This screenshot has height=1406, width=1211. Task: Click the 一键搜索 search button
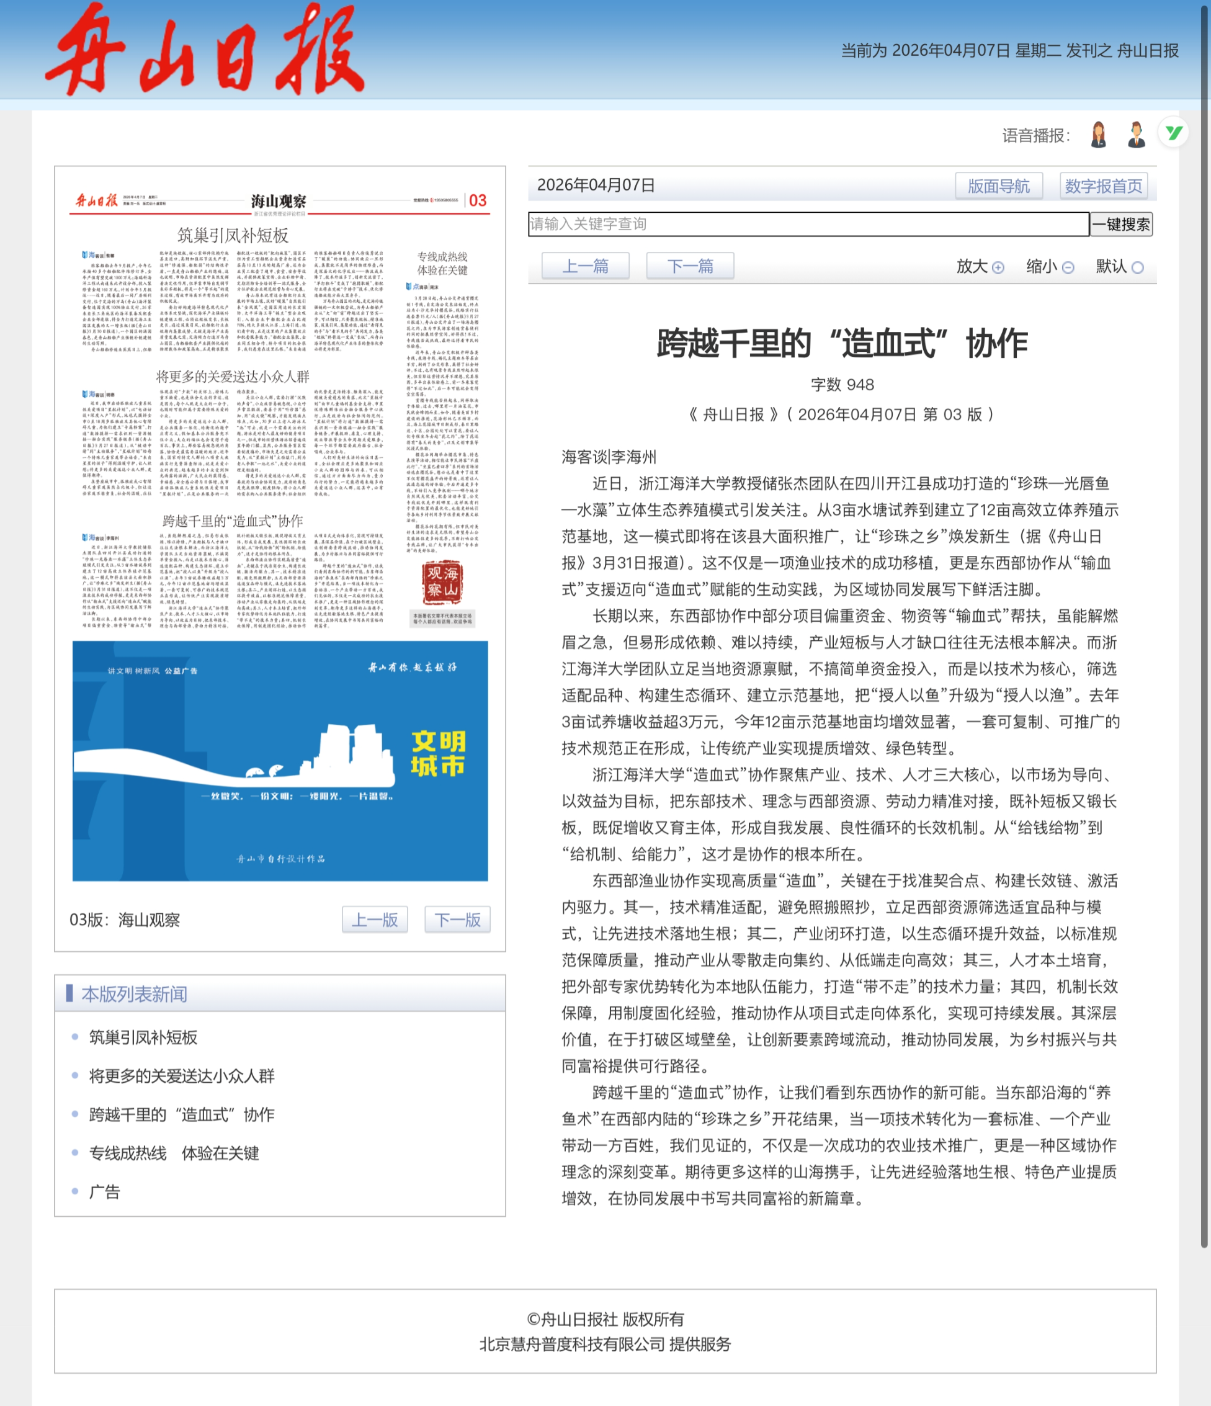[x=1121, y=224]
